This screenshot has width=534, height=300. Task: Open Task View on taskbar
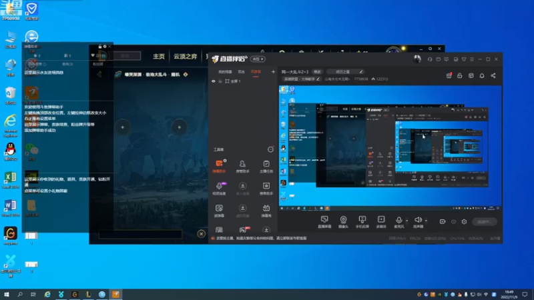coord(33,295)
